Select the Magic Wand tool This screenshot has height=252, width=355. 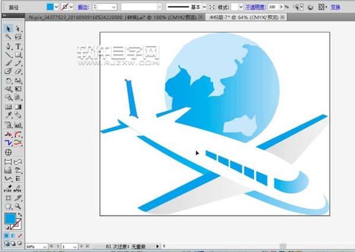[x=8, y=37]
